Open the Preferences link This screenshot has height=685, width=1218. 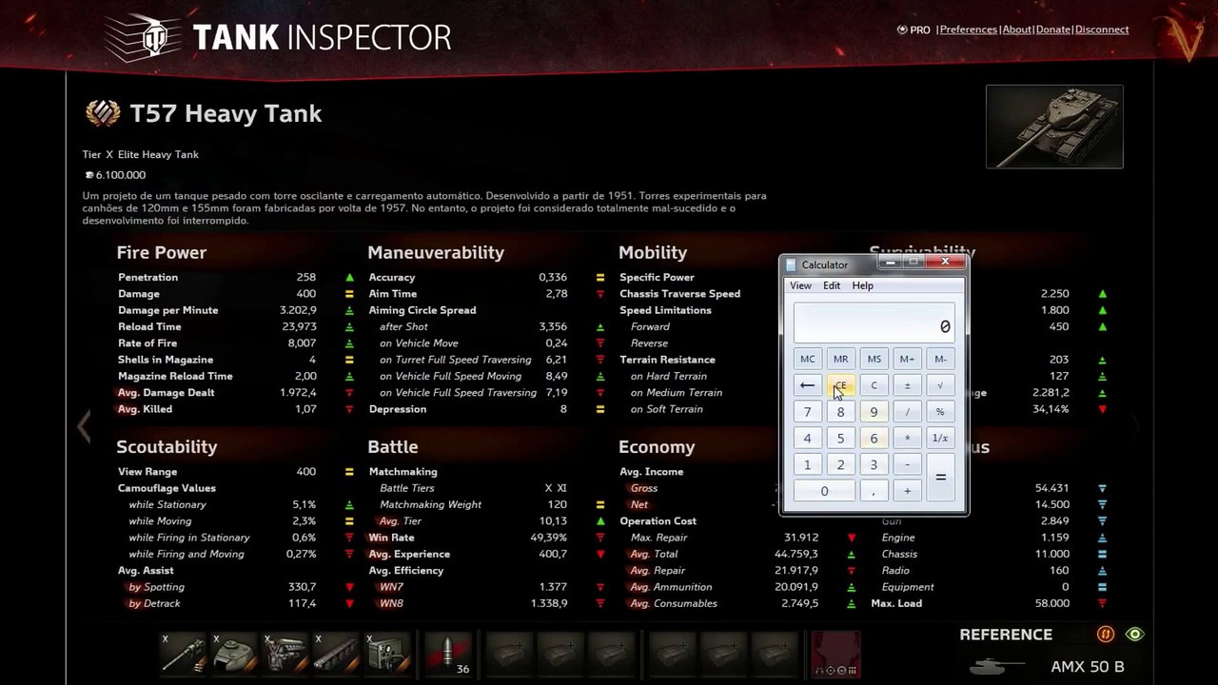tap(968, 29)
